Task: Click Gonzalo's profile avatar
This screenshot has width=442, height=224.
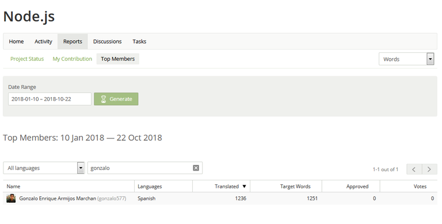Action: tap(11, 198)
